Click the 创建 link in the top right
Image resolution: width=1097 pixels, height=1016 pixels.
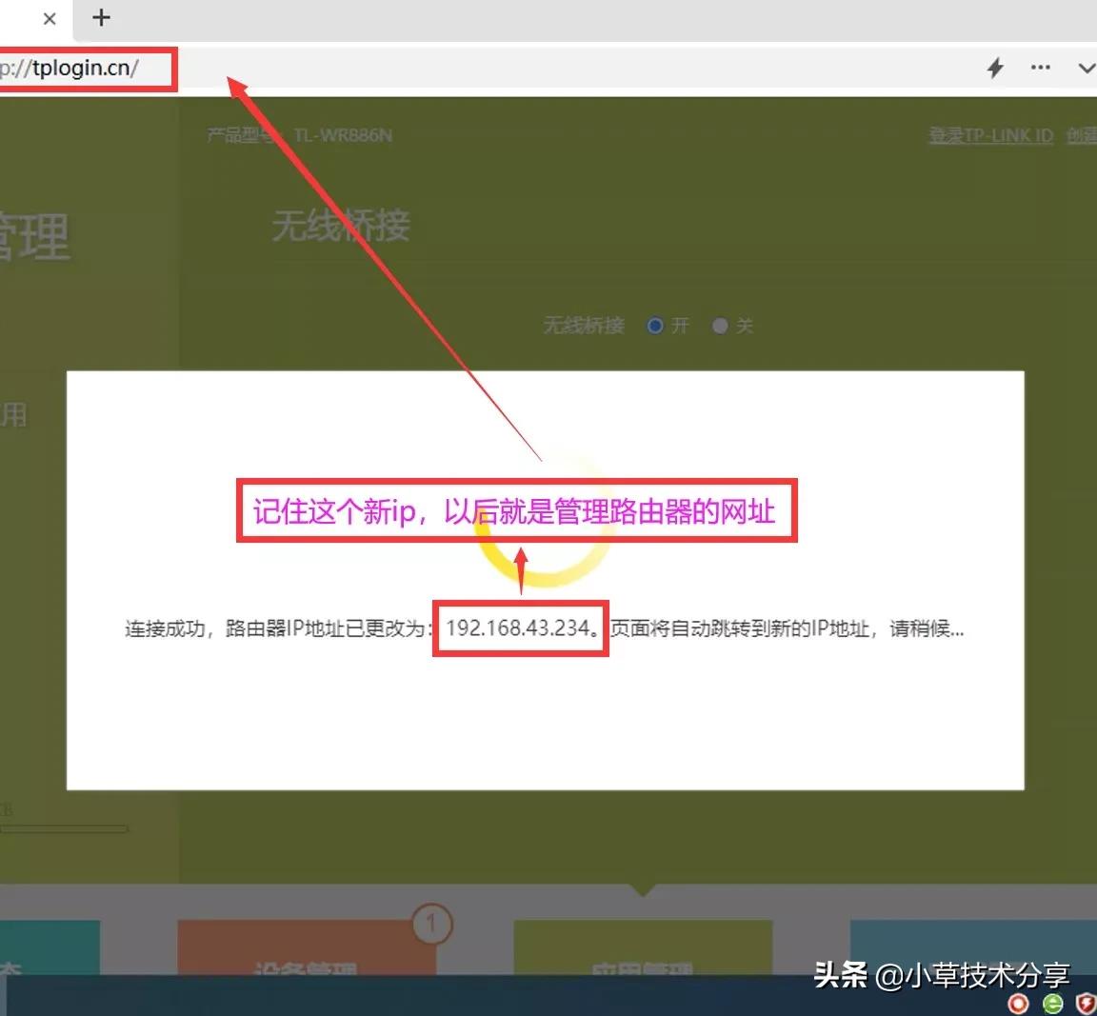tap(1081, 134)
